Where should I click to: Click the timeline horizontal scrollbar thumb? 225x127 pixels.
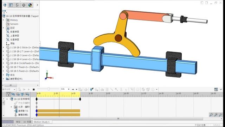118,119
